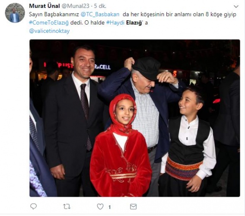Click the like count number 1
The height and width of the screenshot is (216, 245).
tap(109, 207)
